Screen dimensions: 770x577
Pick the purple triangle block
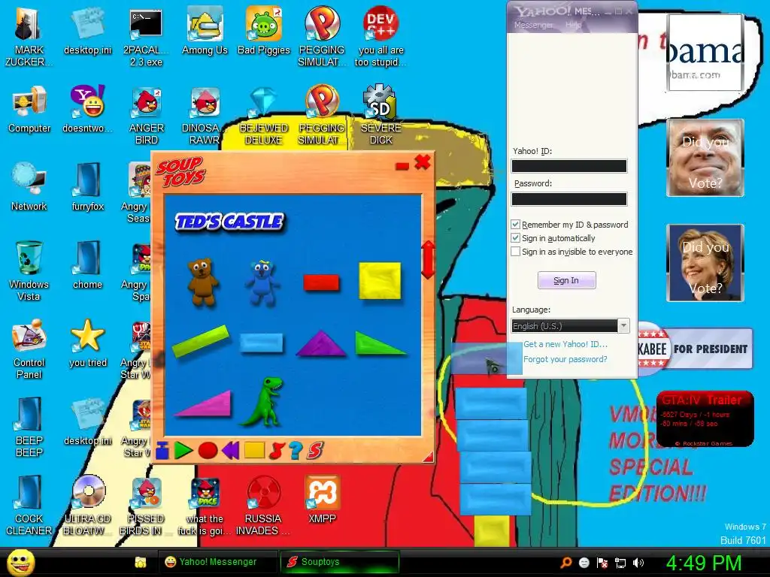point(320,343)
